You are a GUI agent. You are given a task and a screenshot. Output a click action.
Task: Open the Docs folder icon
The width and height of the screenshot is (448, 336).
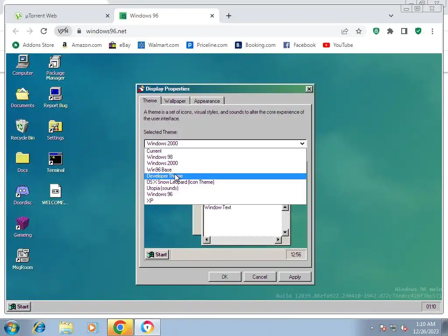pyautogui.click(x=23, y=162)
